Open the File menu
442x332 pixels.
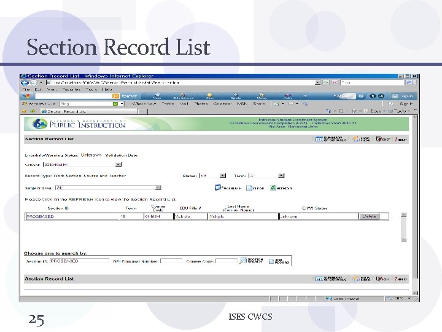pos(26,89)
